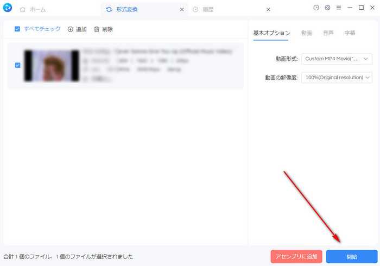Image resolution: width=380 pixels, height=266 pixels.
Task: Click the app logo icon
Action: pos(8,8)
